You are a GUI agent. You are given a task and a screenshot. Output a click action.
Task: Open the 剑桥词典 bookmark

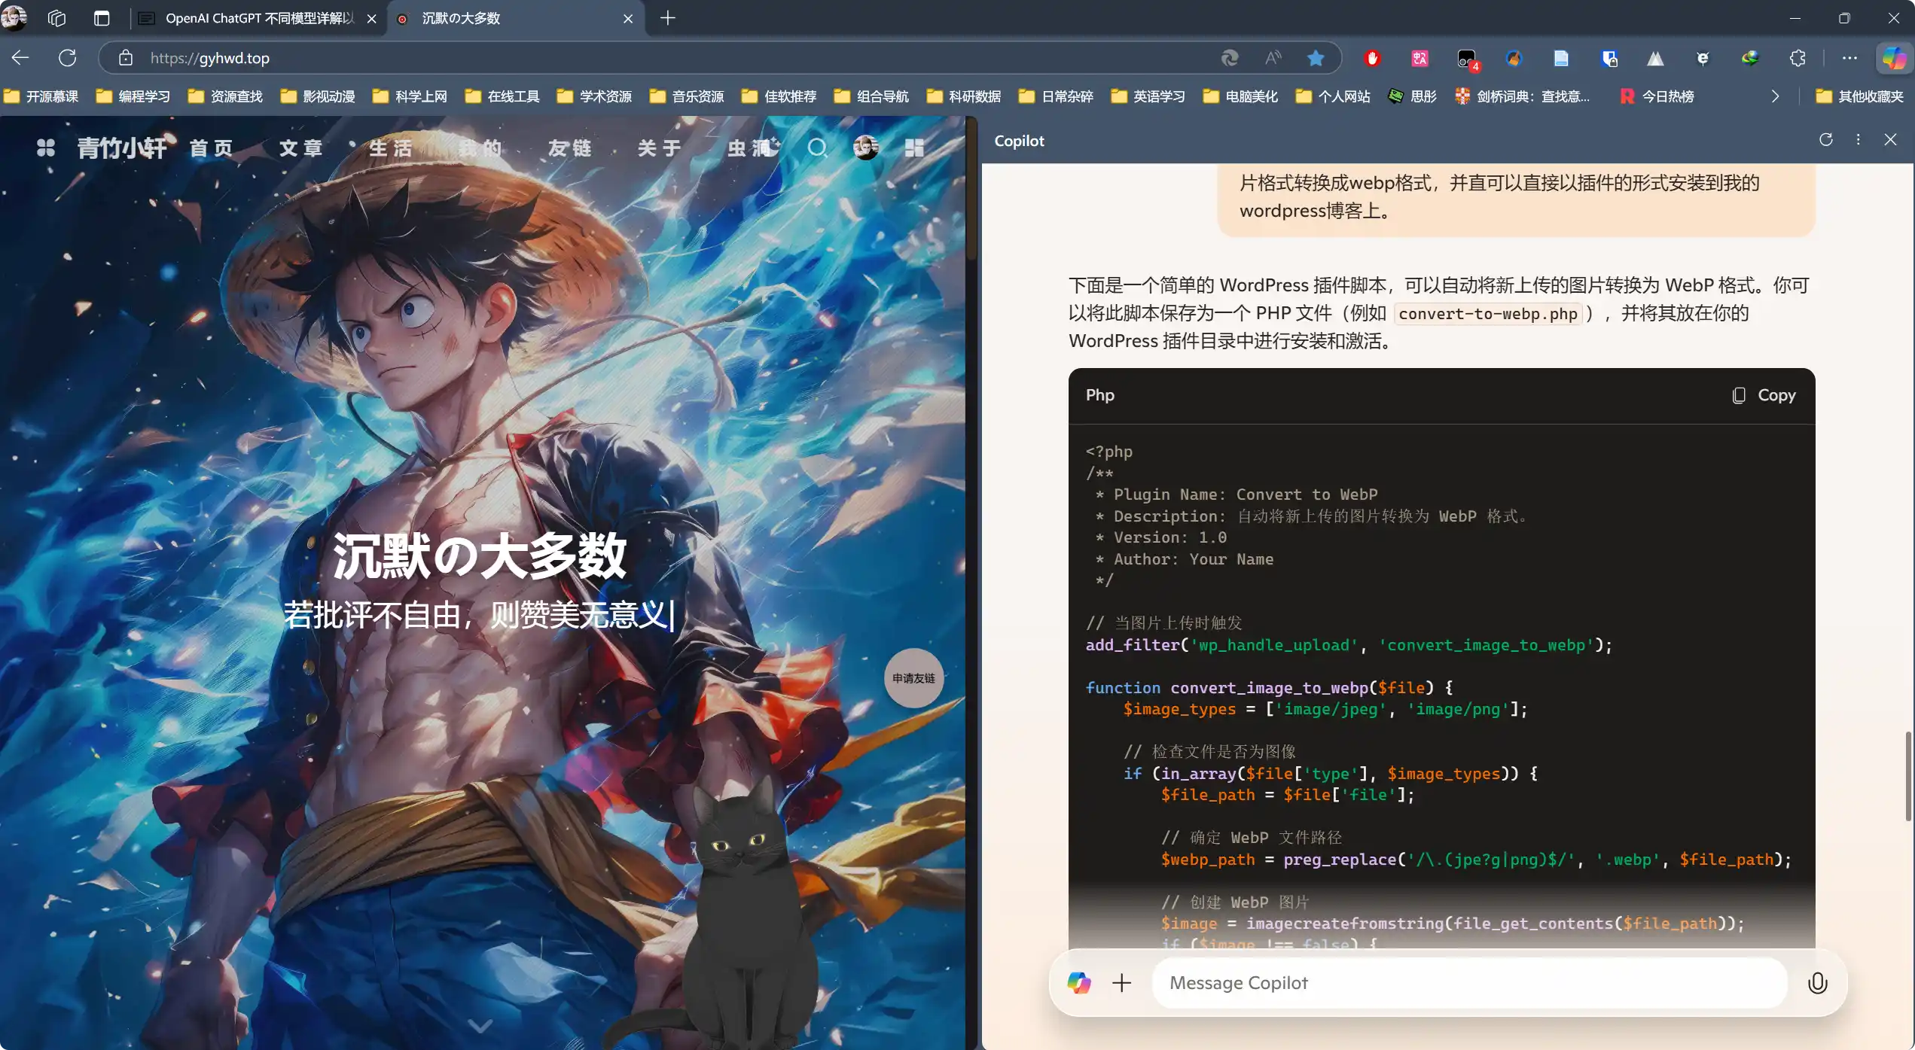coord(1522,96)
